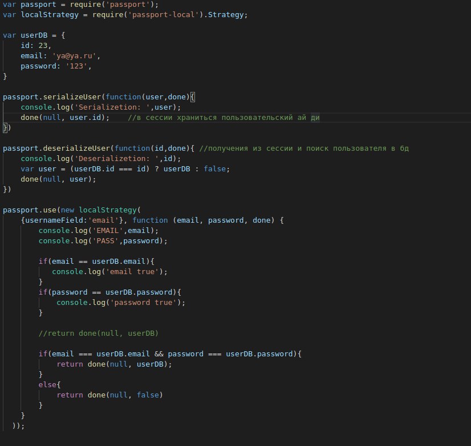Click the "return done(null, false)" statement
Viewport: 471px width, 446px height.
(x=109, y=395)
